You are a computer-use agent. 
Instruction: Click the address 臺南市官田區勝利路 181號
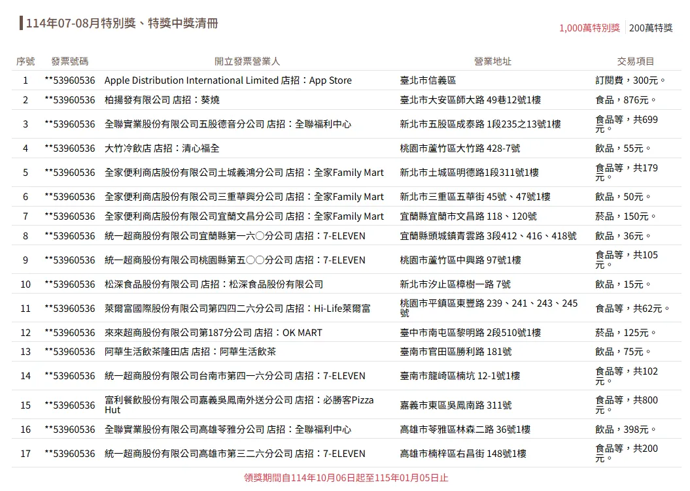455,352
